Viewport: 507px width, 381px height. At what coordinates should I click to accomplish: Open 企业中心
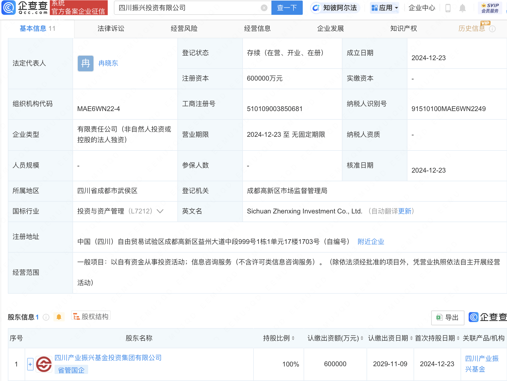tap(422, 8)
